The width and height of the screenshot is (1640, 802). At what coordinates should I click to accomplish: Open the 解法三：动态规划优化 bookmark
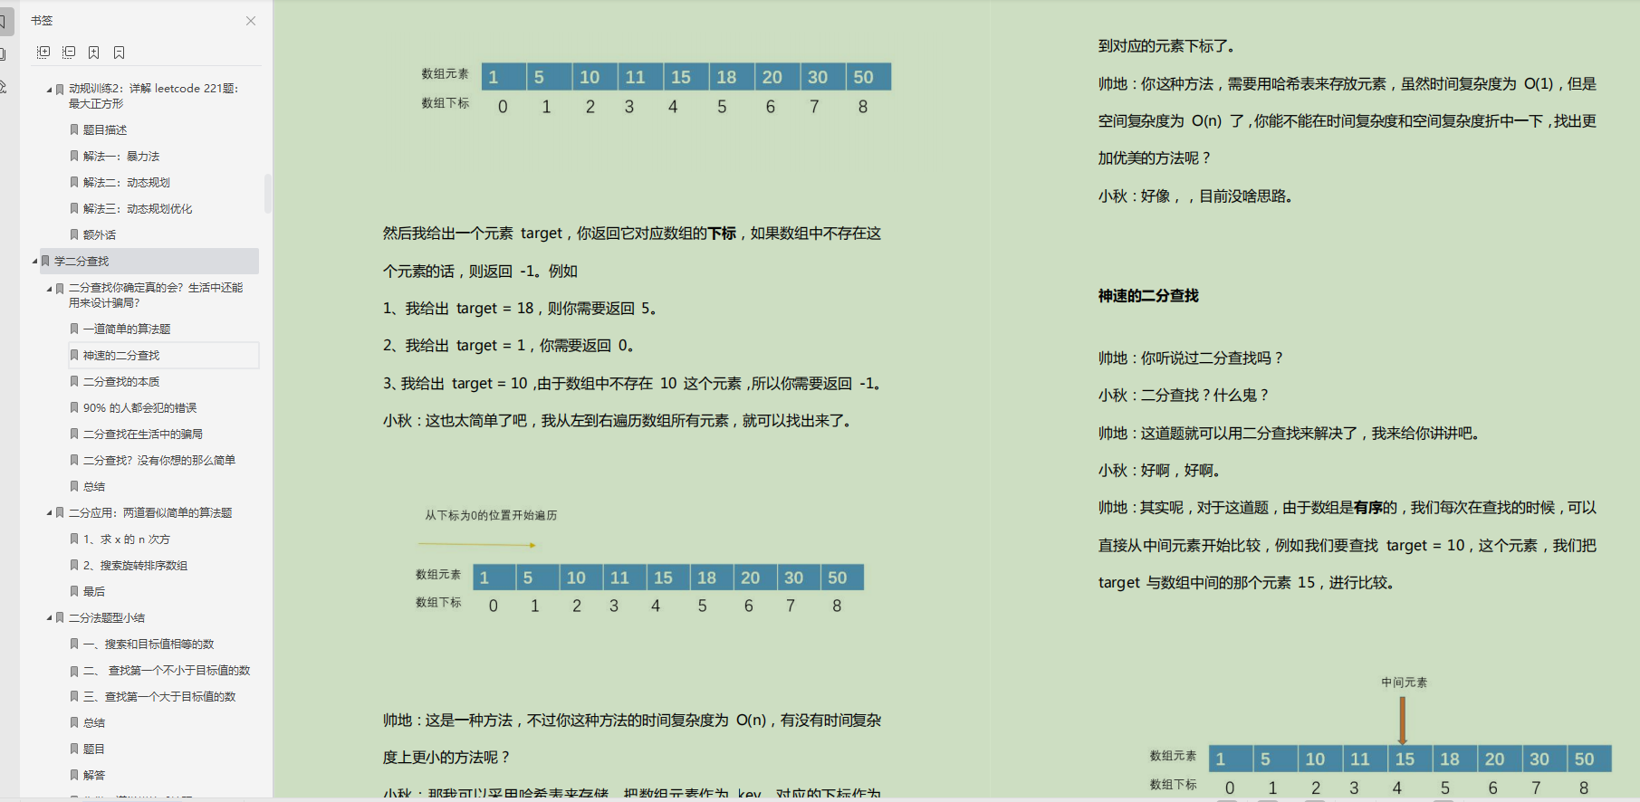[138, 208]
